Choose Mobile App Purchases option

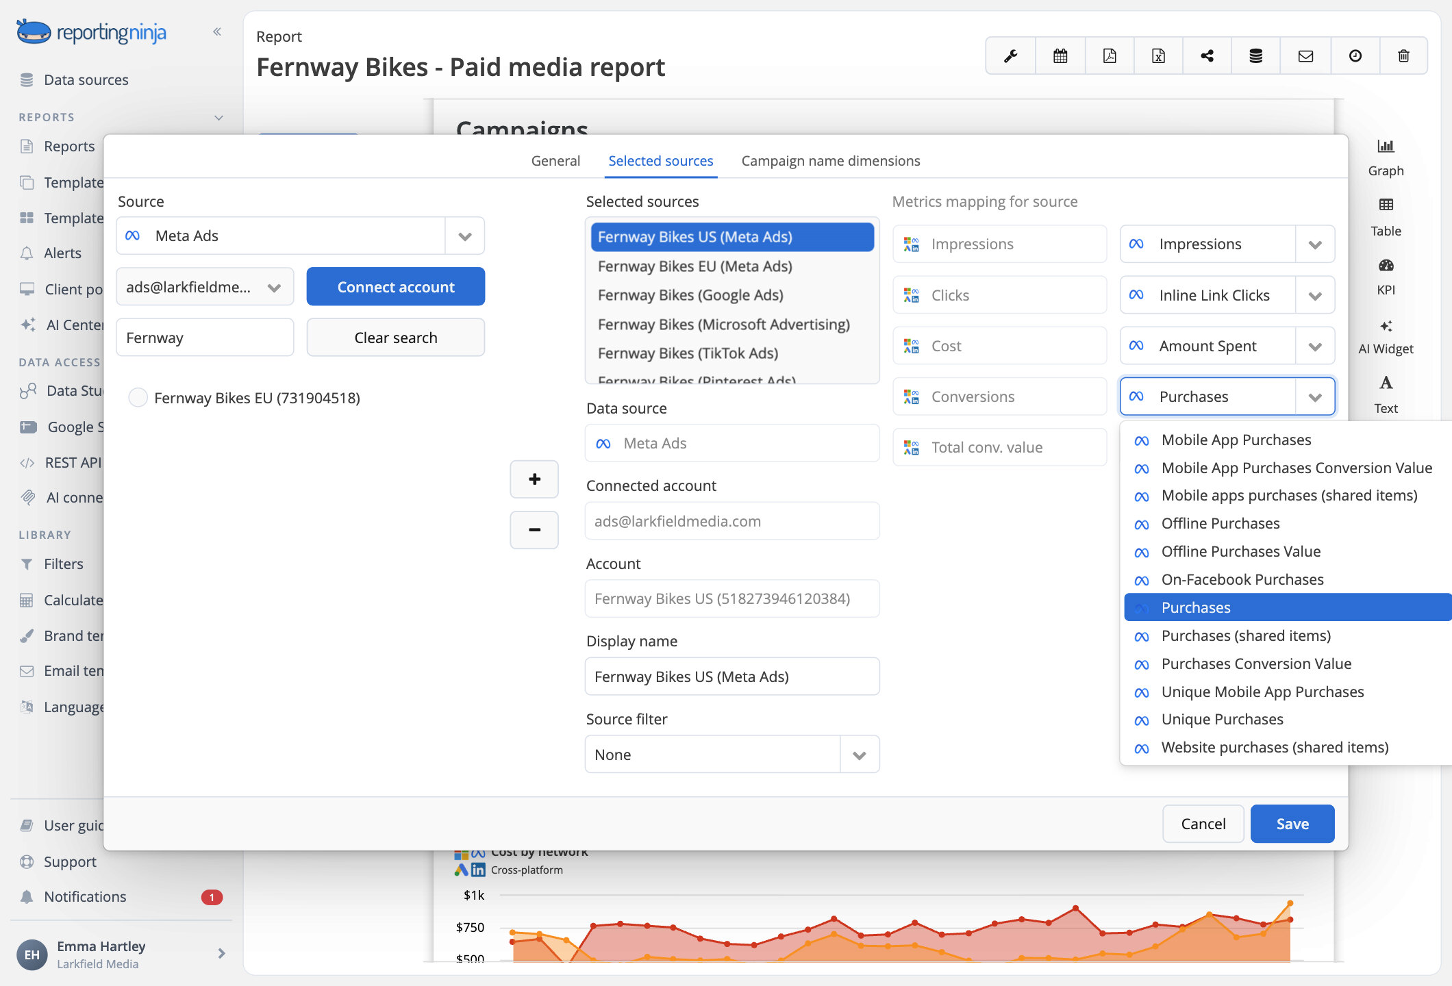(x=1288, y=440)
